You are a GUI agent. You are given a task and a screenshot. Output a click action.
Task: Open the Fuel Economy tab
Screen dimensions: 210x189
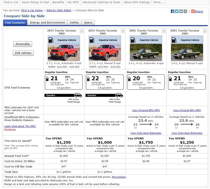click(15, 22)
